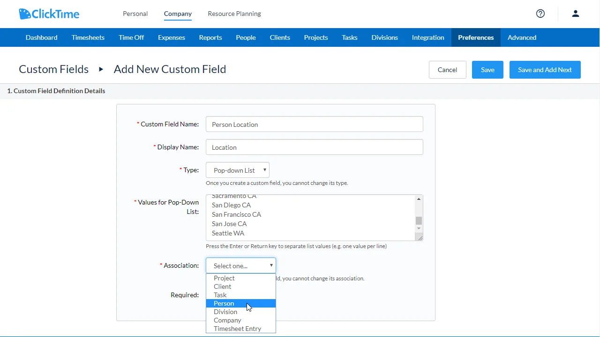600x337 pixels.
Task: Navigate to the Dashboard section
Action: click(x=41, y=37)
